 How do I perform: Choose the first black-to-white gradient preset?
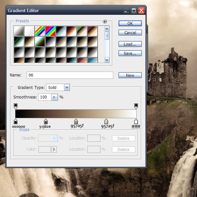(x=18, y=31)
